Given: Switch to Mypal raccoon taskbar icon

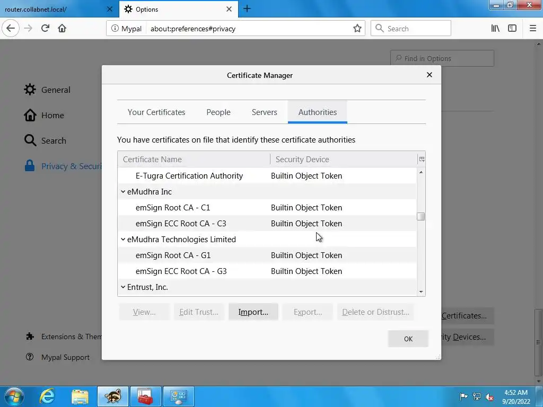Looking at the screenshot, I should tap(113, 396).
